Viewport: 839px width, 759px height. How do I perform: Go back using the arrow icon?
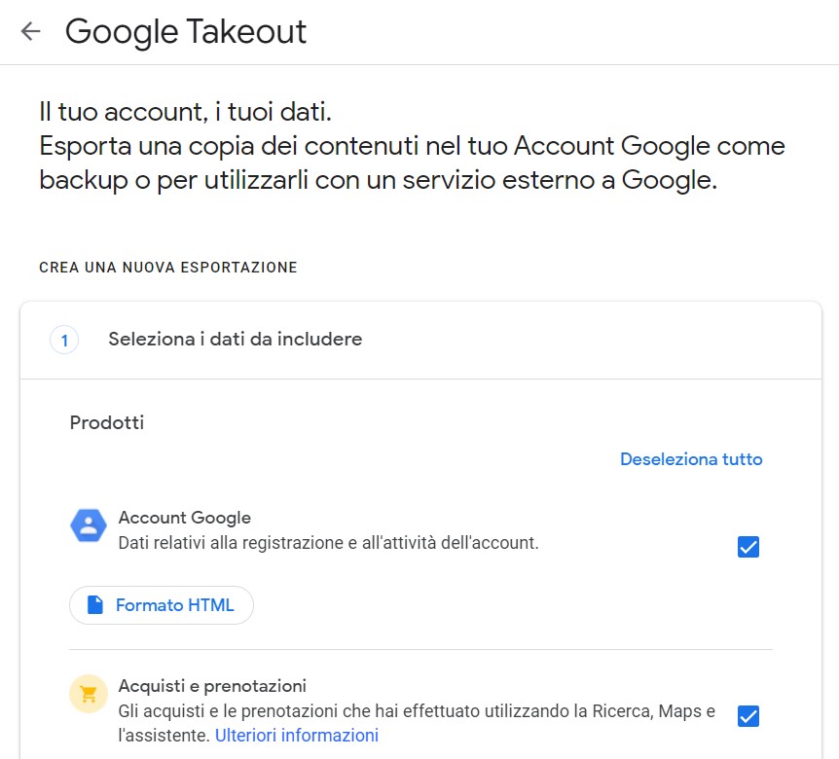click(30, 31)
